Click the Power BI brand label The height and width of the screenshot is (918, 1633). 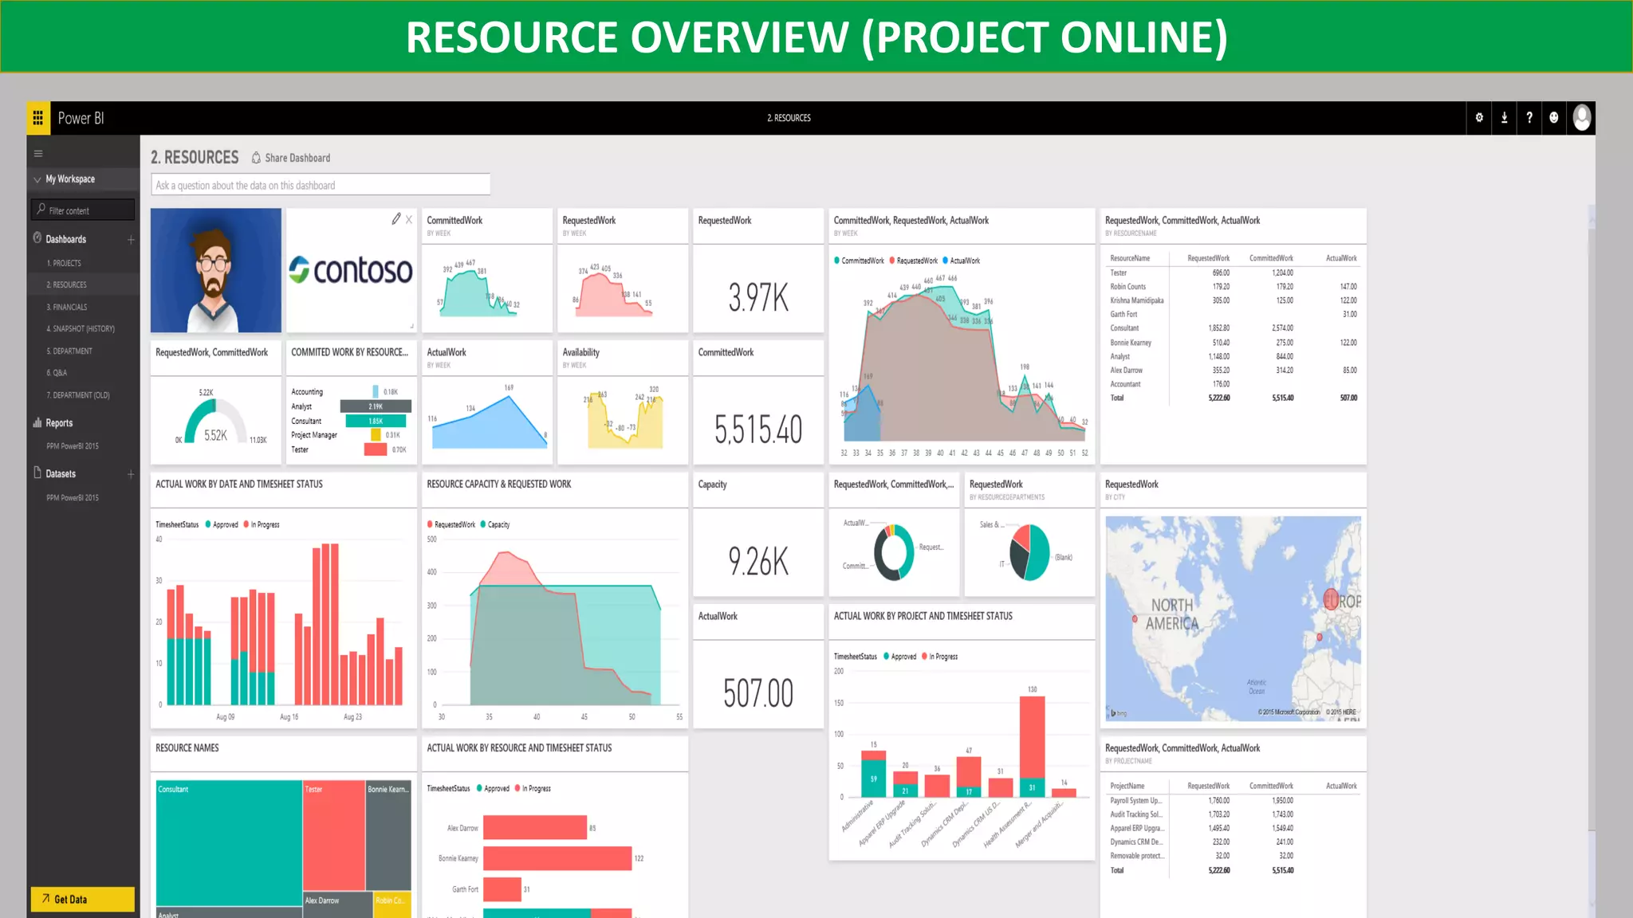(81, 118)
